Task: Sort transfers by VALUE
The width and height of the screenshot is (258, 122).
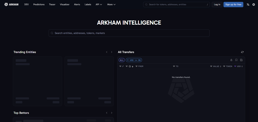Action: [x=221, y=67]
